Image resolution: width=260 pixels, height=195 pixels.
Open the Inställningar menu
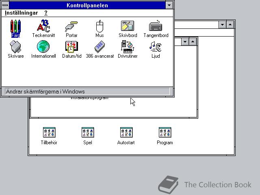coord(21,13)
